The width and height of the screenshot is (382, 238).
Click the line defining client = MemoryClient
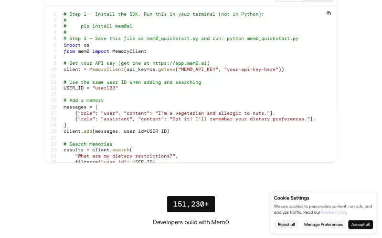point(174,69)
